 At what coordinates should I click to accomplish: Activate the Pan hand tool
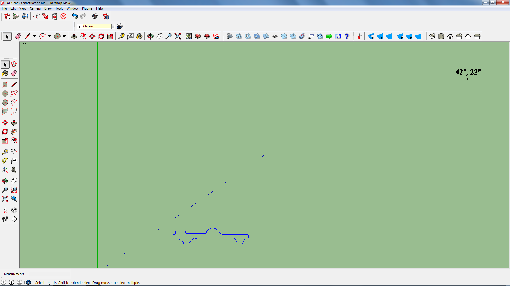tap(159, 36)
